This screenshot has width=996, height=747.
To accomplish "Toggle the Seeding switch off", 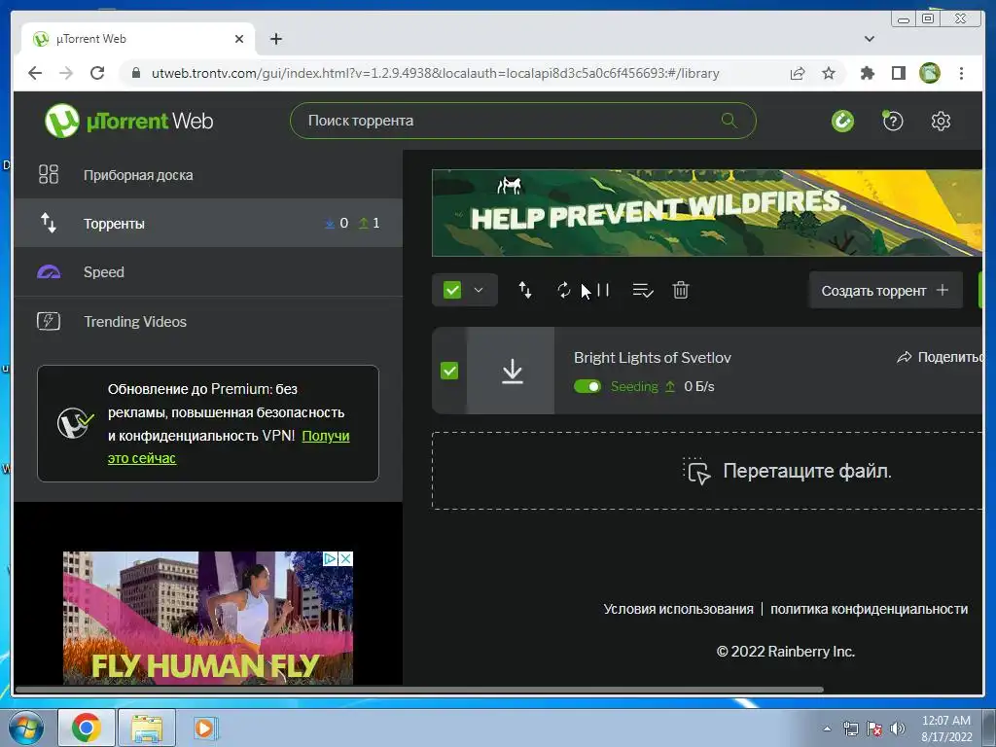I will [587, 386].
